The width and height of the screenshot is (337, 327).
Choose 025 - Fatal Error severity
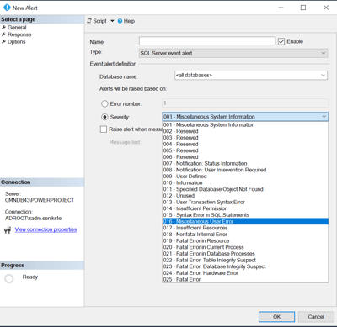pos(245,279)
